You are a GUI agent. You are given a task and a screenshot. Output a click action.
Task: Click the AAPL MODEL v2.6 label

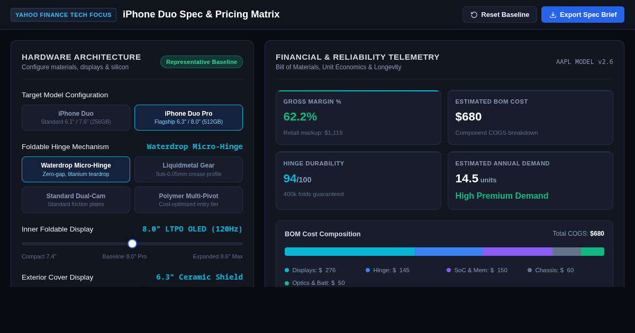(x=585, y=62)
